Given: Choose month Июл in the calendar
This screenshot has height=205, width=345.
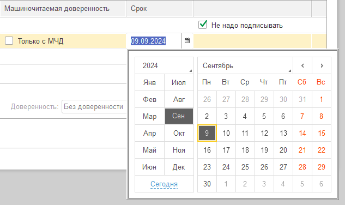Looking at the screenshot, I should [179, 82].
